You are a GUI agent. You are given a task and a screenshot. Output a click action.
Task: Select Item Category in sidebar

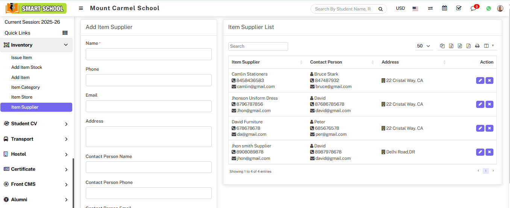click(x=26, y=87)
